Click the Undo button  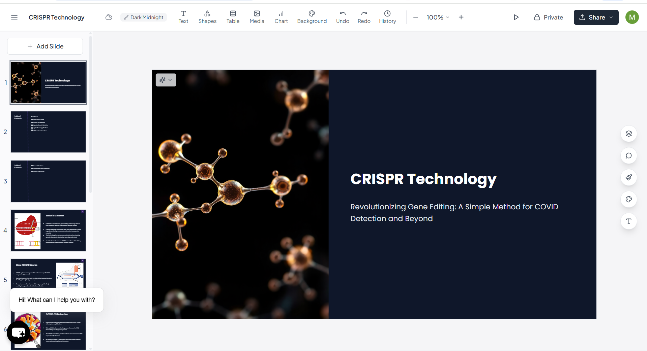point(343,17)
